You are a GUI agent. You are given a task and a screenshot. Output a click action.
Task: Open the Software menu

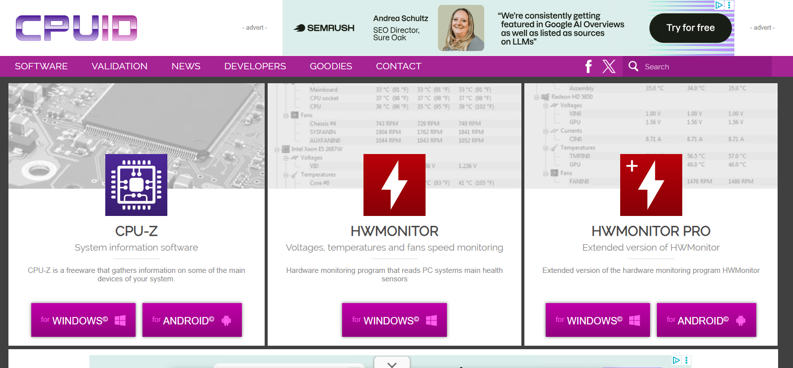coord(41,66)
